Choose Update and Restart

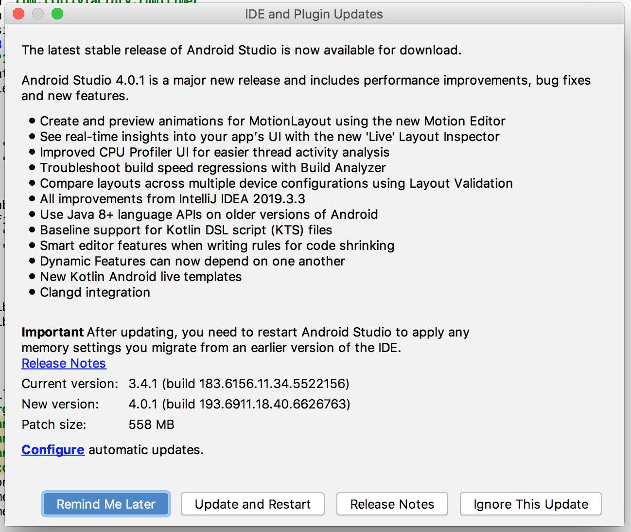pyautogui.click(x=253, y=504)
